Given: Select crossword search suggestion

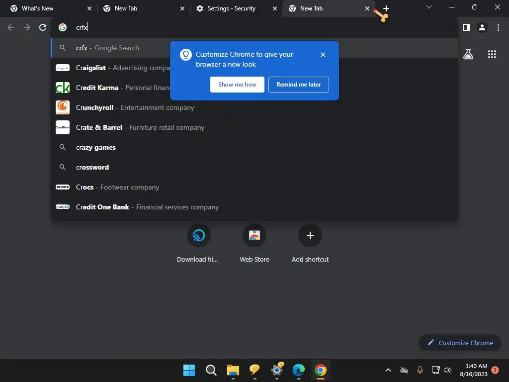Looking at the screenshot, I should pos(254,167).
